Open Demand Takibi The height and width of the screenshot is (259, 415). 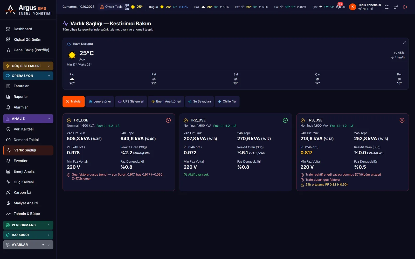(28, 140)
